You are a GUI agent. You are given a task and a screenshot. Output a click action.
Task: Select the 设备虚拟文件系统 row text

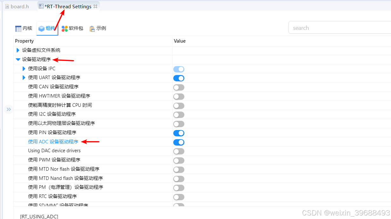coord(41,50)
